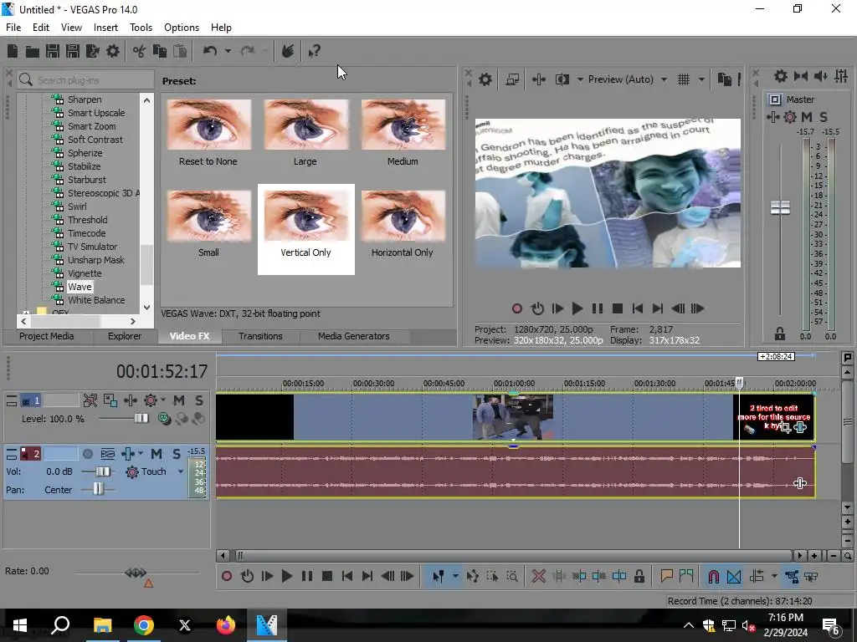The width and height of the screenshot is (857, 642).
Task: Click the Video Output FX icon in preview
Action: 539,79
